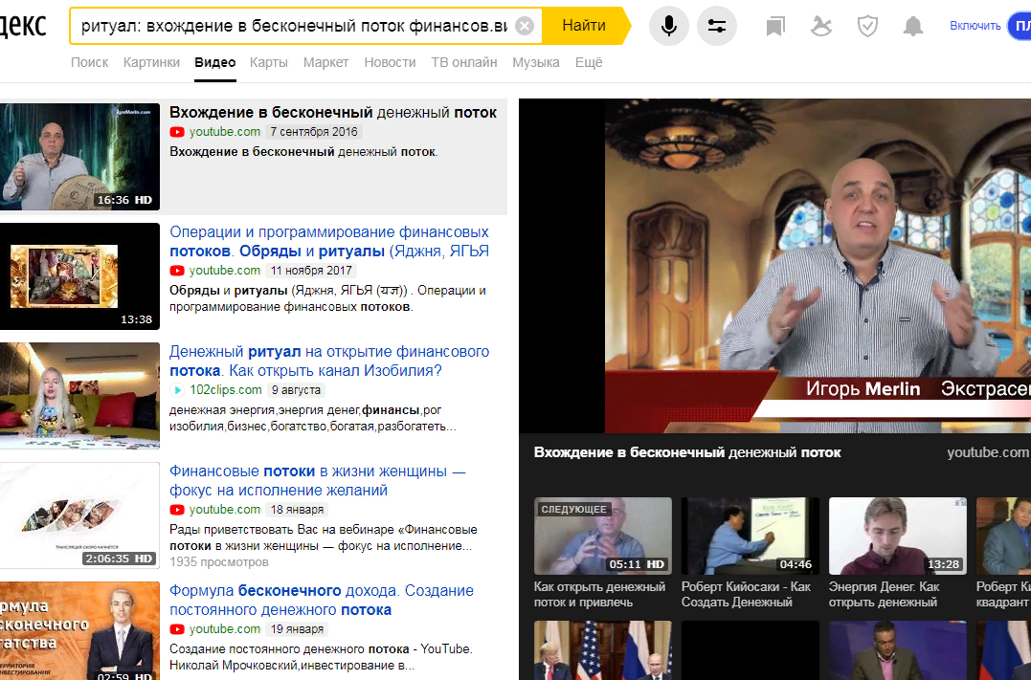This screenshot has height=680, width=1031.
Task: Click the player title Вхождение в бесконечный денежный поток
Action: 687,452
